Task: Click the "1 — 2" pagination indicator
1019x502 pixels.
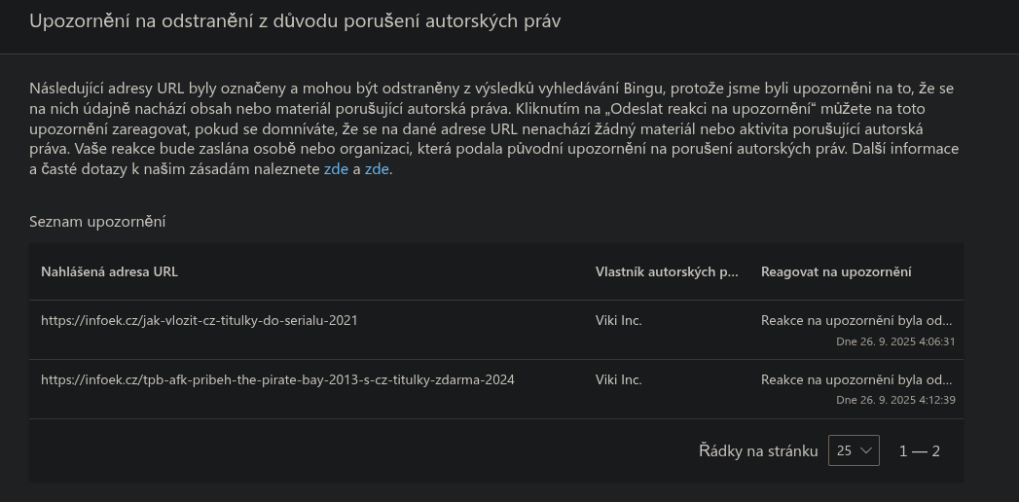Action: (x=920, y=450)
